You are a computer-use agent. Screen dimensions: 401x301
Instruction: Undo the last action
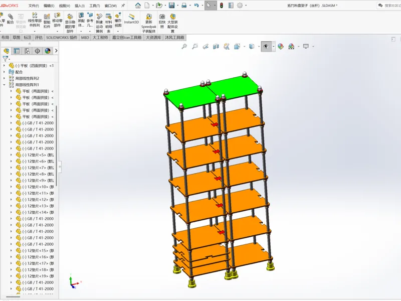click(x=196, y=6)
